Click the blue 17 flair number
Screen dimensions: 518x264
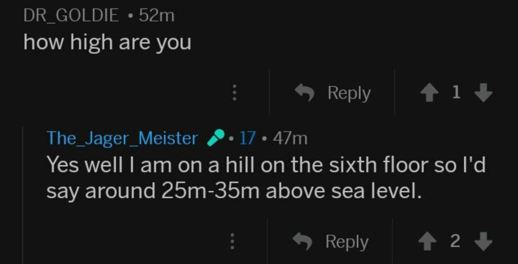(247, 138)
